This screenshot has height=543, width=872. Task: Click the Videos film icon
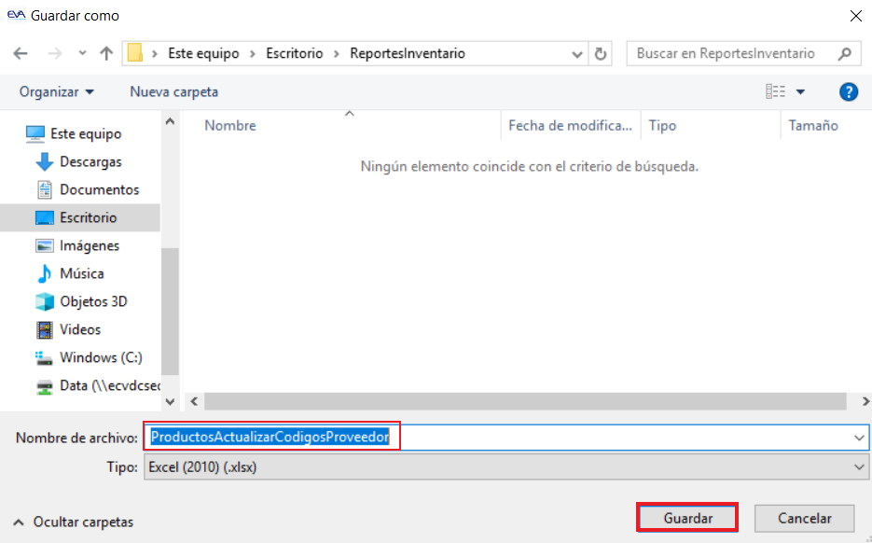click(45, 330)
